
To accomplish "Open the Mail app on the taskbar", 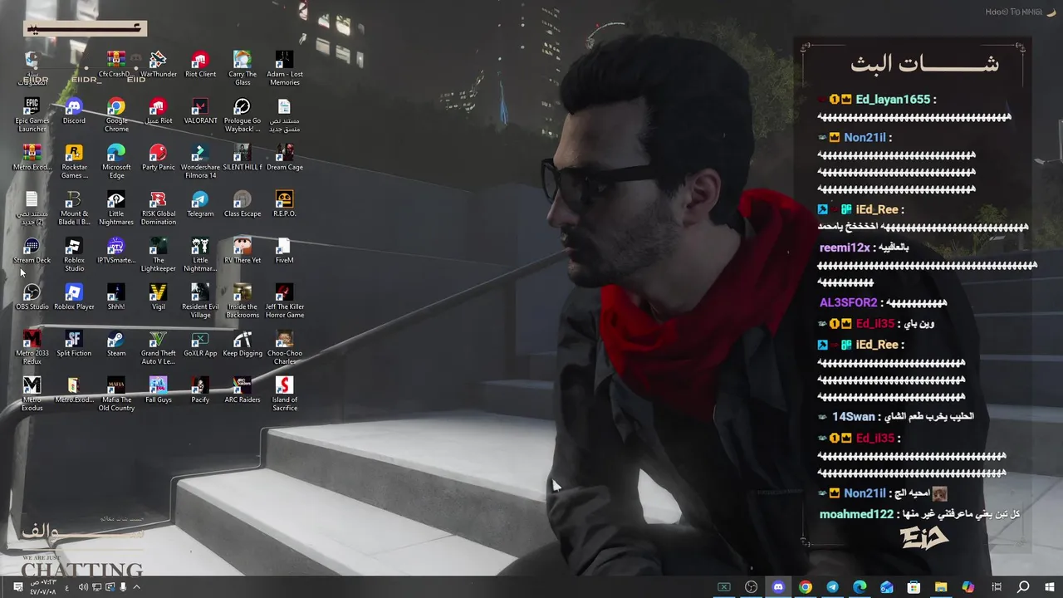I will click(x=887, y=587).
